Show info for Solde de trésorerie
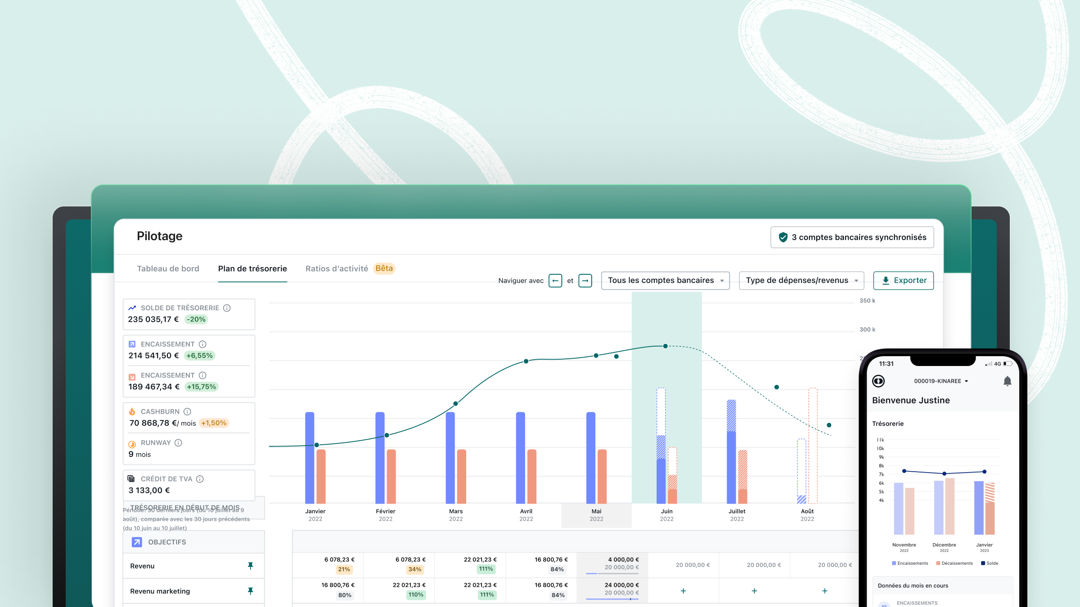The width and height of the screenshot is (1080, 607). click(x=227, y=308)
